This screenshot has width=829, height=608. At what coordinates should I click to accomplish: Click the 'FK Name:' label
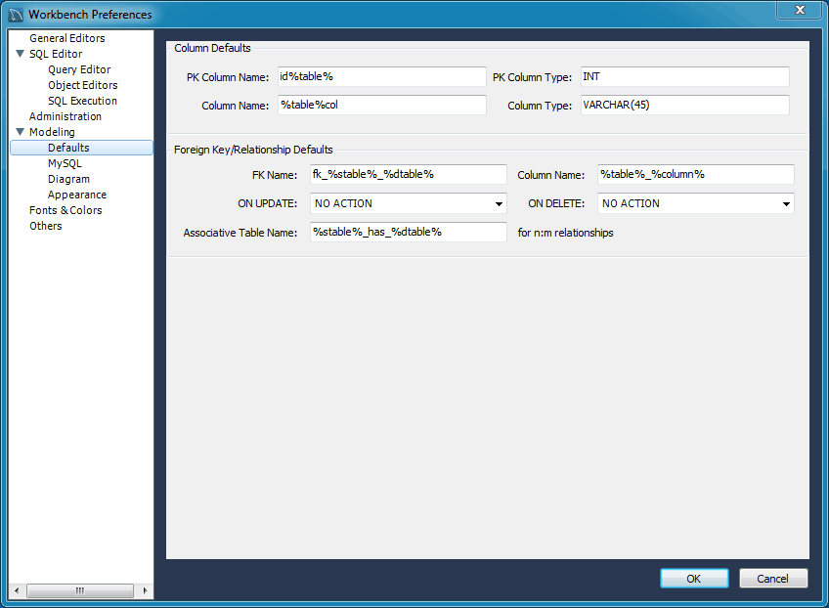pyautogui.click(x=275, y=175)
